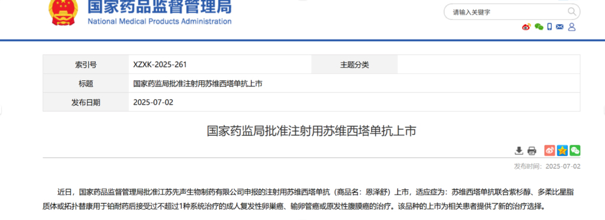The width and height of the screenshot is (605, 220).
Task: Open the user account icon
Action: click(572, 27)
